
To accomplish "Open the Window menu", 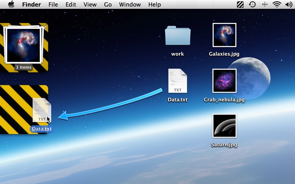I will coord(130,4).
